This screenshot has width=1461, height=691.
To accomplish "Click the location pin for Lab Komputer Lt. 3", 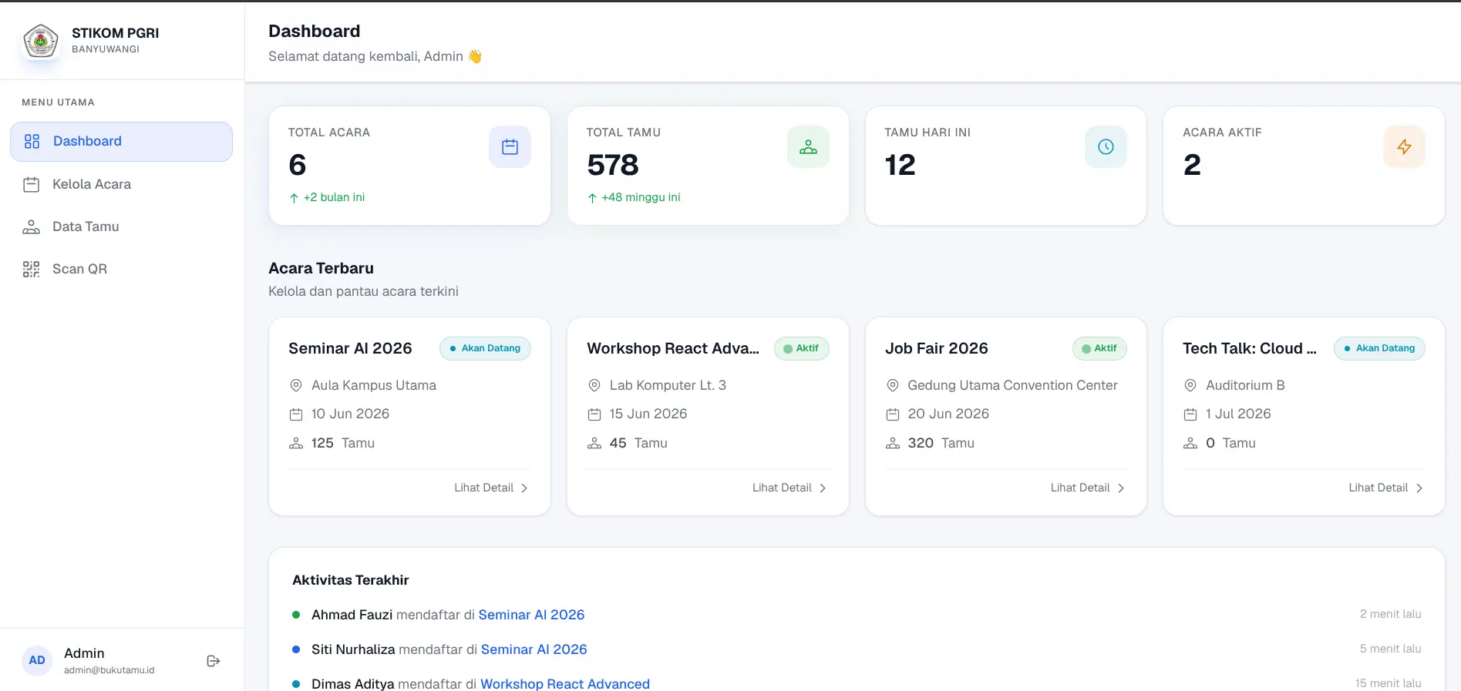I will pyautogui.click(x=594, y=385).
